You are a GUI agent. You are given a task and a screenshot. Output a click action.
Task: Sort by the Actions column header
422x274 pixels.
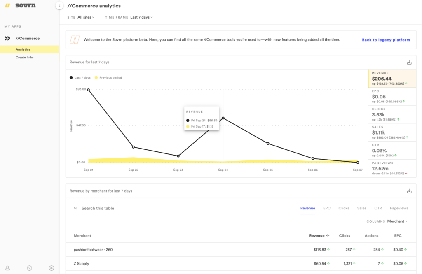click(371, 236)
